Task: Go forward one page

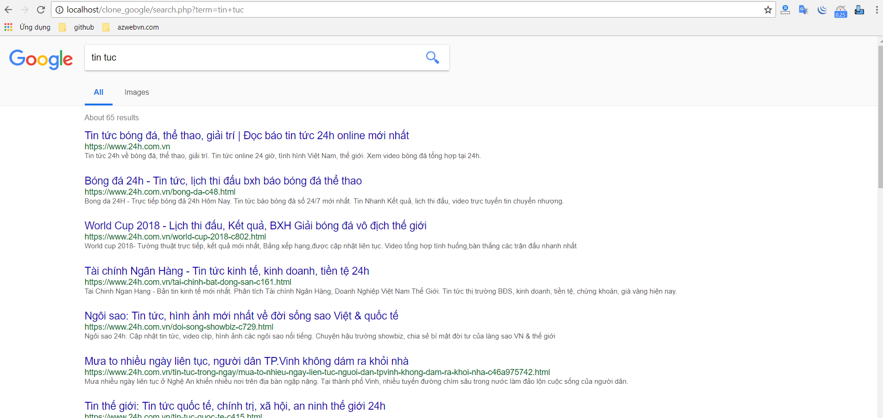Action: (25, 10)
